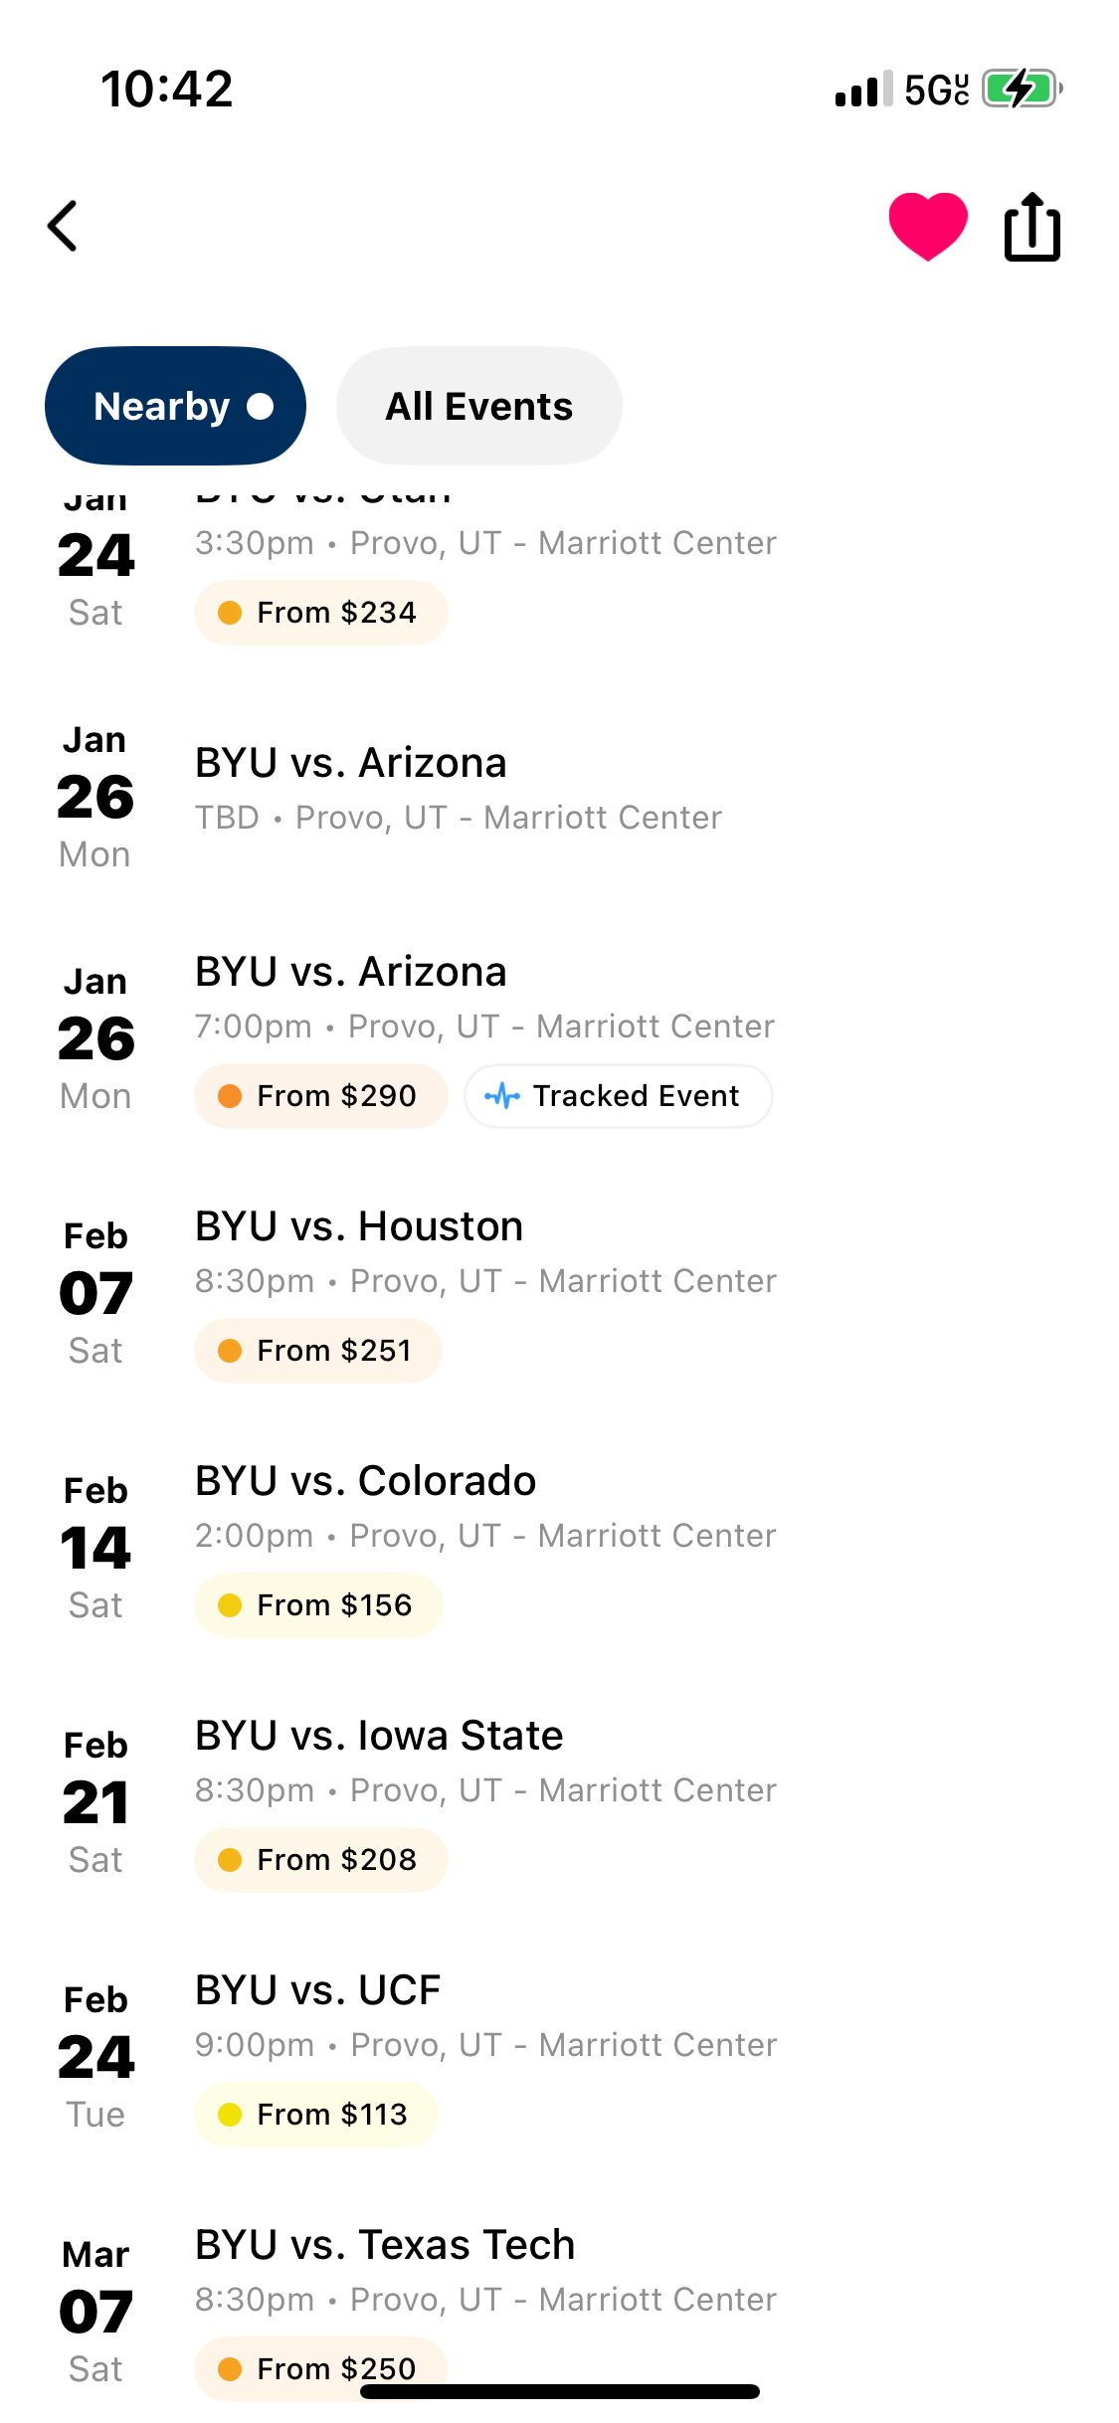Tap the From $113 price badge
1119x2423 pixels.
[x=316, y=2115]
